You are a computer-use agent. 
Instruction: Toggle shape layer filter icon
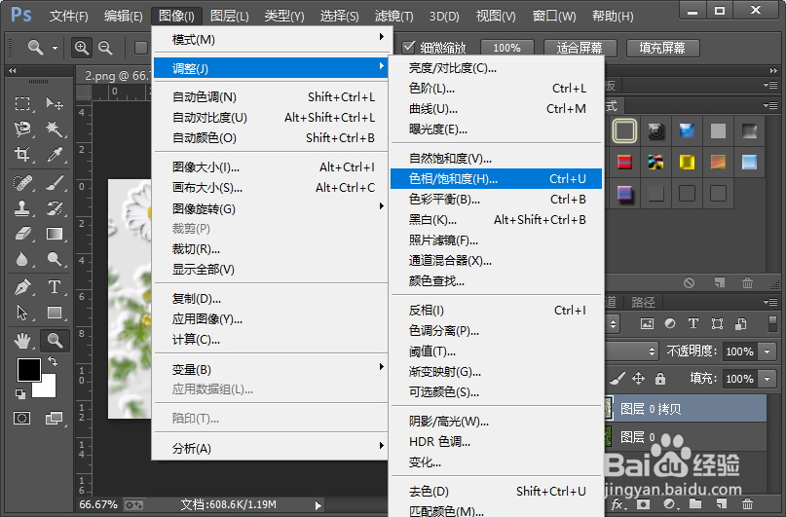[x=717, y=323]
